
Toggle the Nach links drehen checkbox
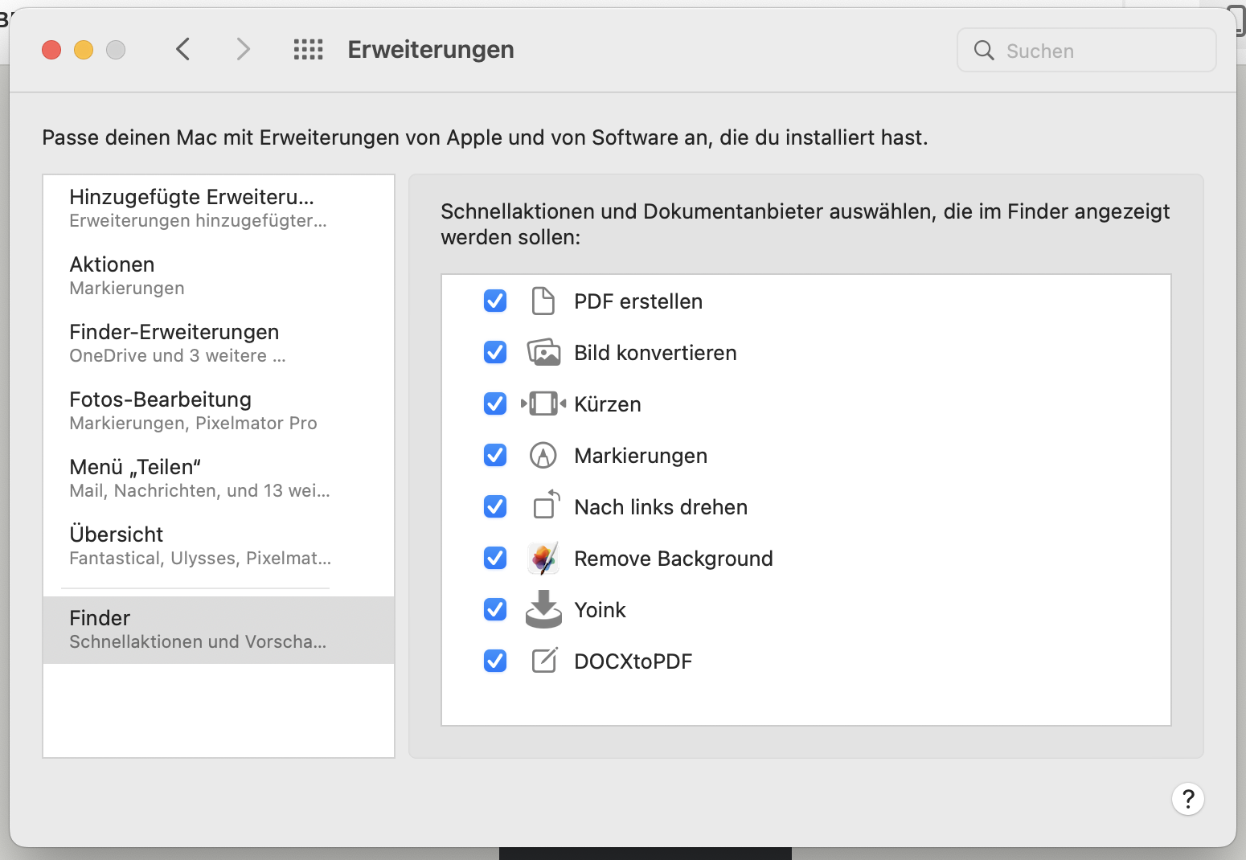coord(495,507)
